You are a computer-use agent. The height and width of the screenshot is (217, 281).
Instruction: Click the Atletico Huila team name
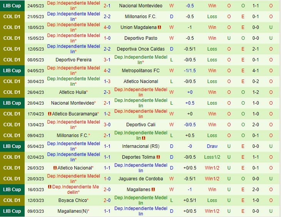pos(73,92)
